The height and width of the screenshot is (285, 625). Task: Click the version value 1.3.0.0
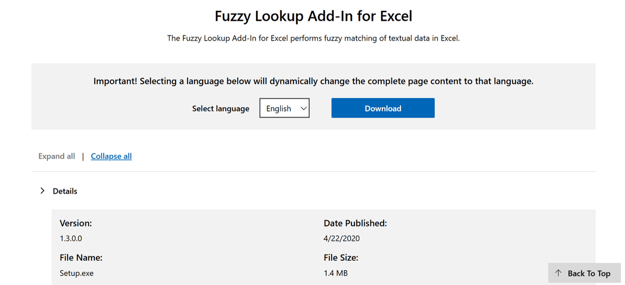coord(71,238)
